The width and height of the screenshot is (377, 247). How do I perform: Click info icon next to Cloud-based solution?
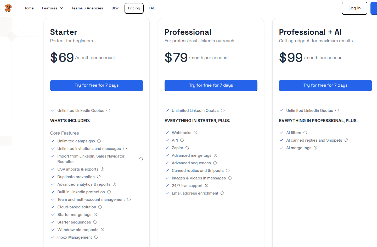click(100, 207)
